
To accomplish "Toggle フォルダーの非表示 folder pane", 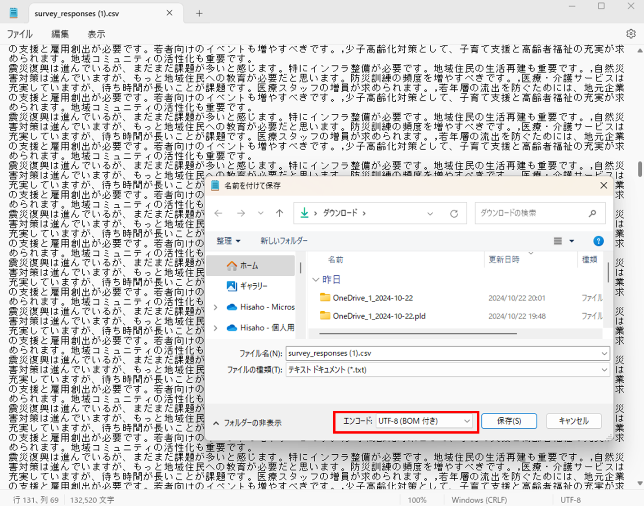I will [x=247, y=423].
